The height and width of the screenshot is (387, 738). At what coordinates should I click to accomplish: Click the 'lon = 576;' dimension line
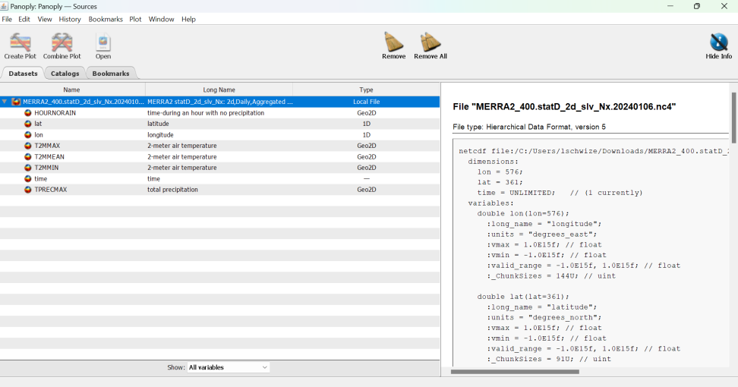pyautogui.click(x=500, y=172)
